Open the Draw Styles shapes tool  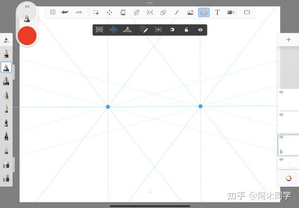163,12
